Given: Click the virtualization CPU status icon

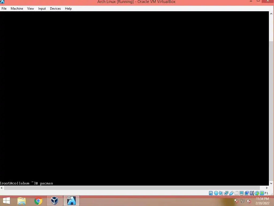Looking at the screenshot, I should (x=252, y=193).
